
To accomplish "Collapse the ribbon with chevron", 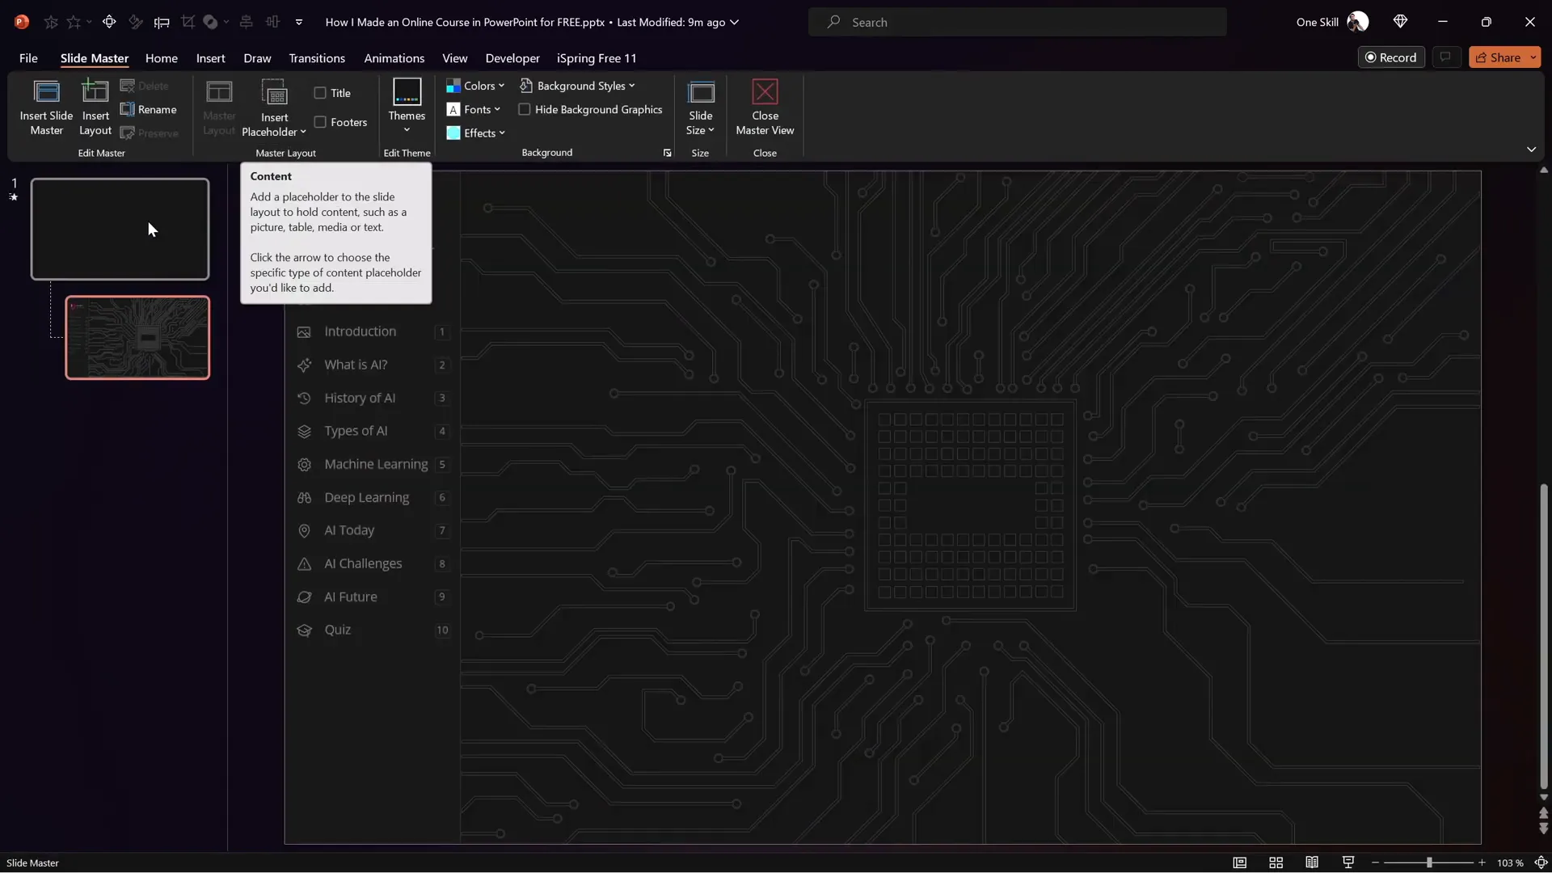I will pos(1531,150).
